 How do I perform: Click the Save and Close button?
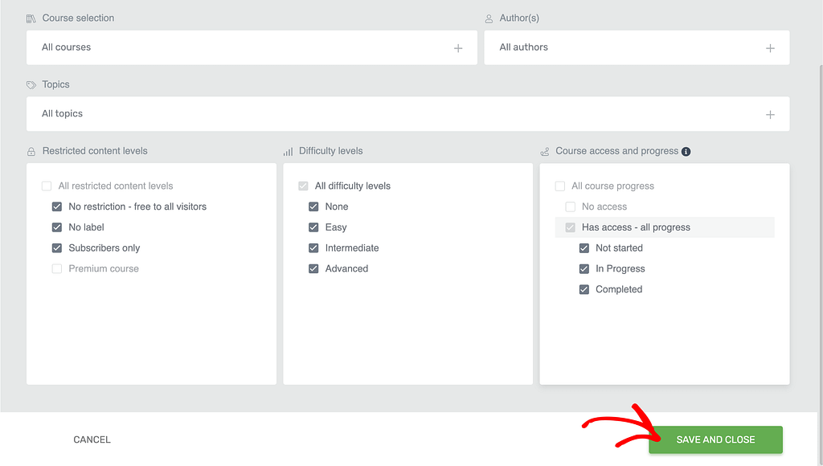point(715,439)
